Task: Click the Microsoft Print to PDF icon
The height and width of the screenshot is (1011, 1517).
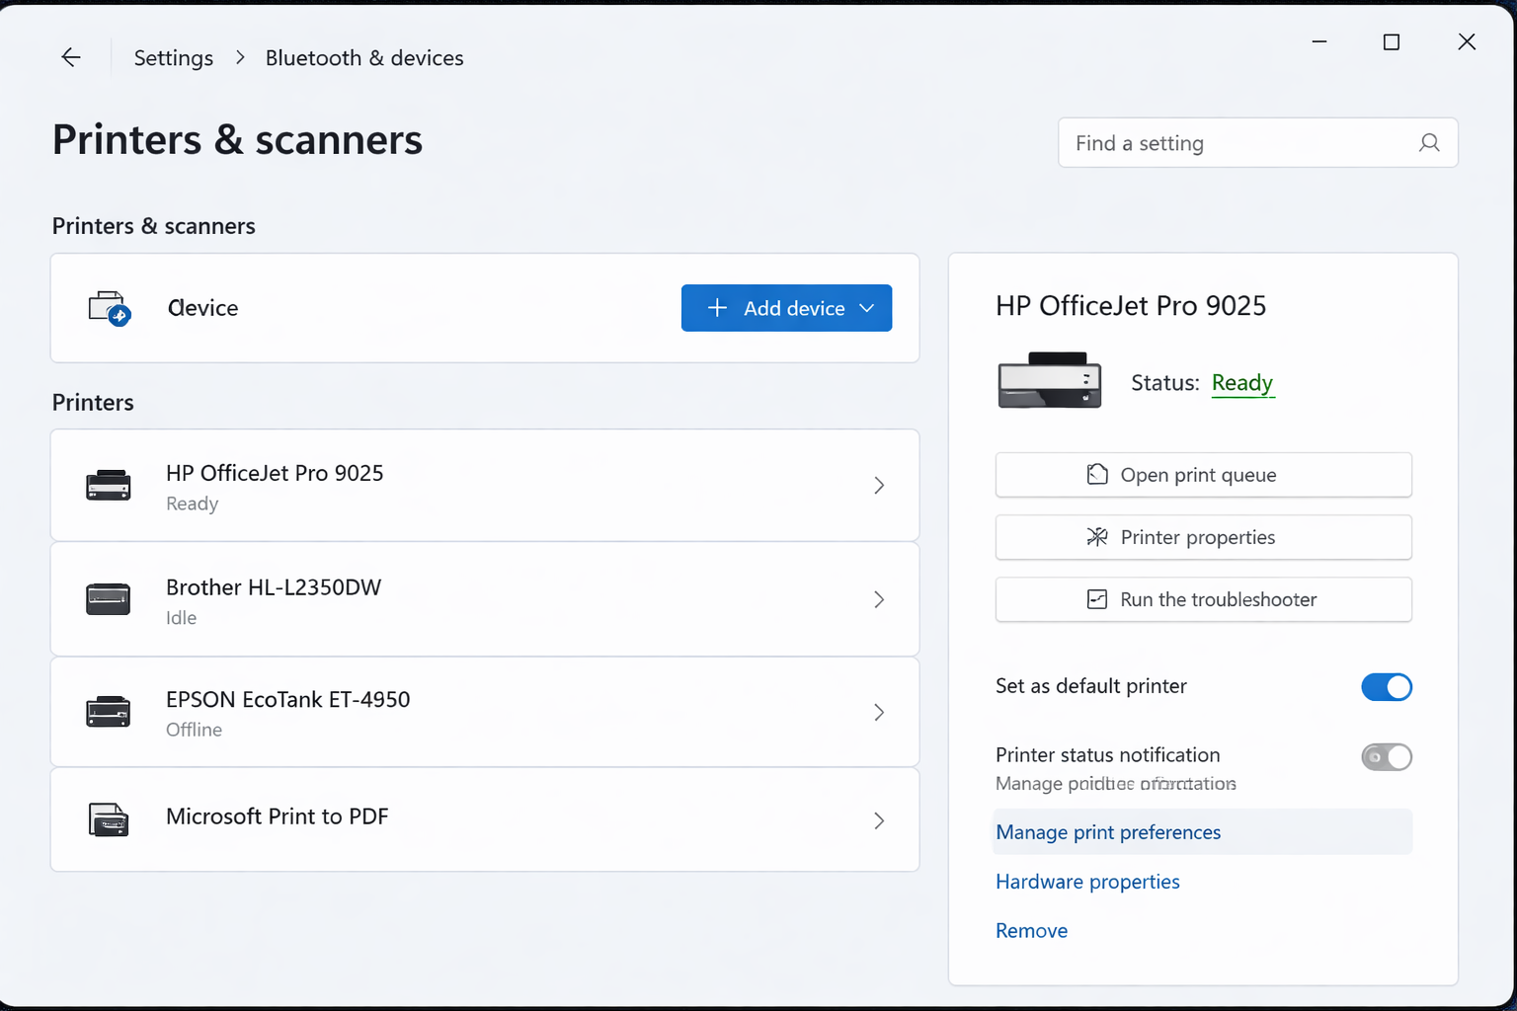Action: [x=109, y=819]
